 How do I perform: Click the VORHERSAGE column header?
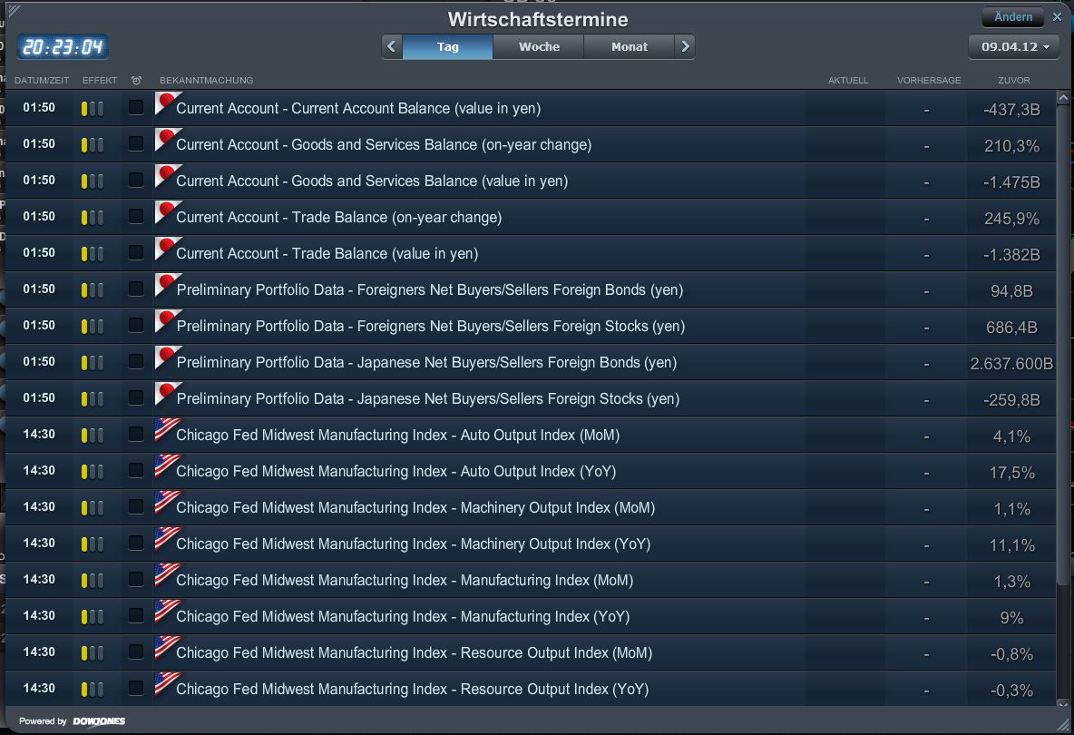[x=929, y=80]
